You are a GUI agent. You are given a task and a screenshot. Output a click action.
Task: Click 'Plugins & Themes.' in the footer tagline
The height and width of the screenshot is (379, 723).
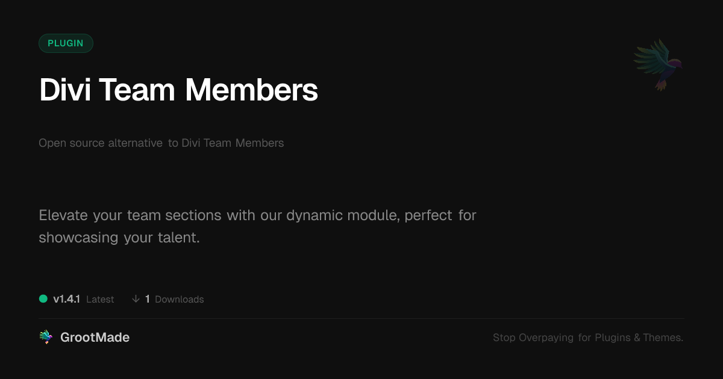point(639,337)
